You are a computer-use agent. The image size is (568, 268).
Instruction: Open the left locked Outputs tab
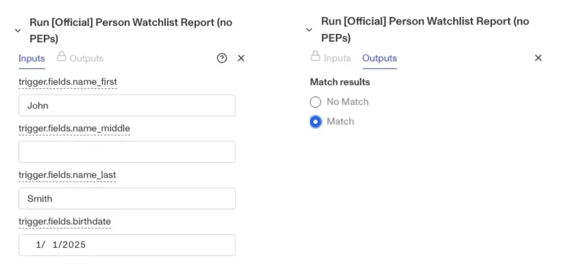86,58
